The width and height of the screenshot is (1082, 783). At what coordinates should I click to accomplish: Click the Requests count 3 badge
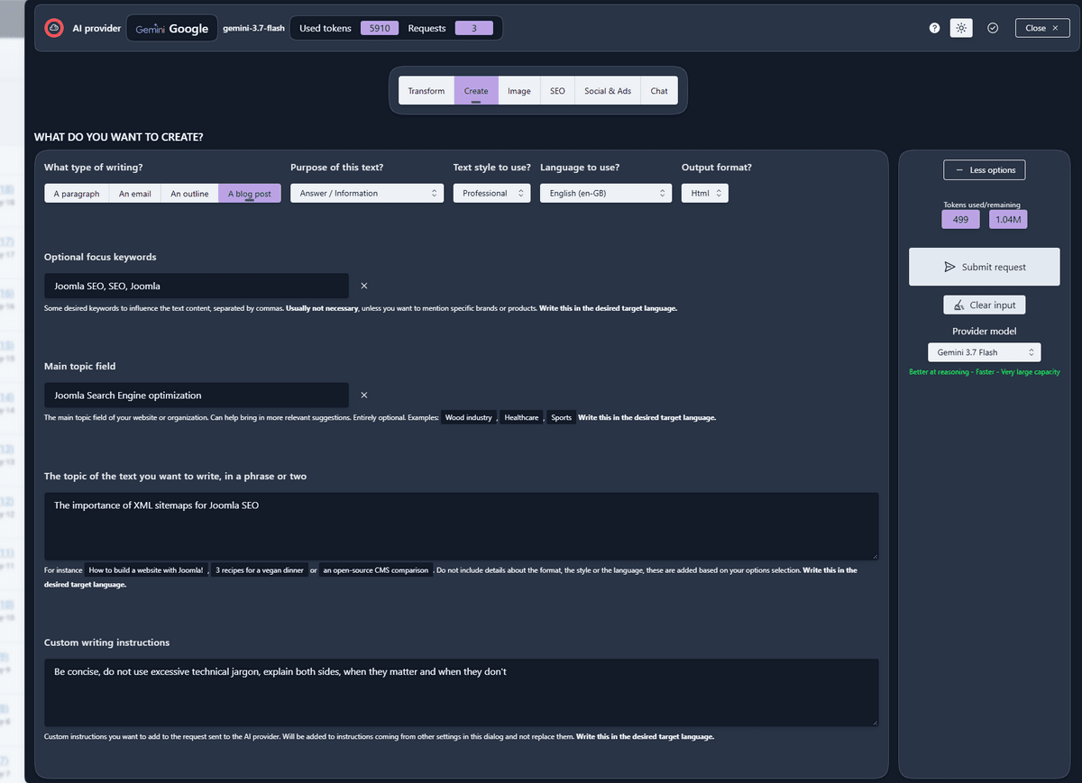(x=474, y=28)
